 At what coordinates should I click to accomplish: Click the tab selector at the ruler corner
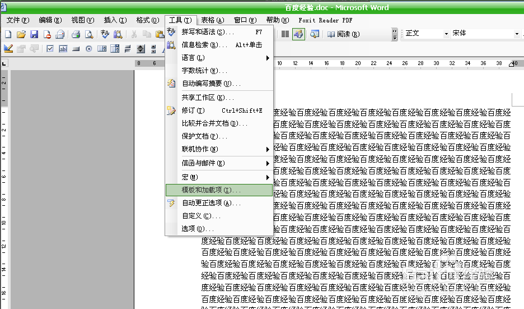pos(4,63)
